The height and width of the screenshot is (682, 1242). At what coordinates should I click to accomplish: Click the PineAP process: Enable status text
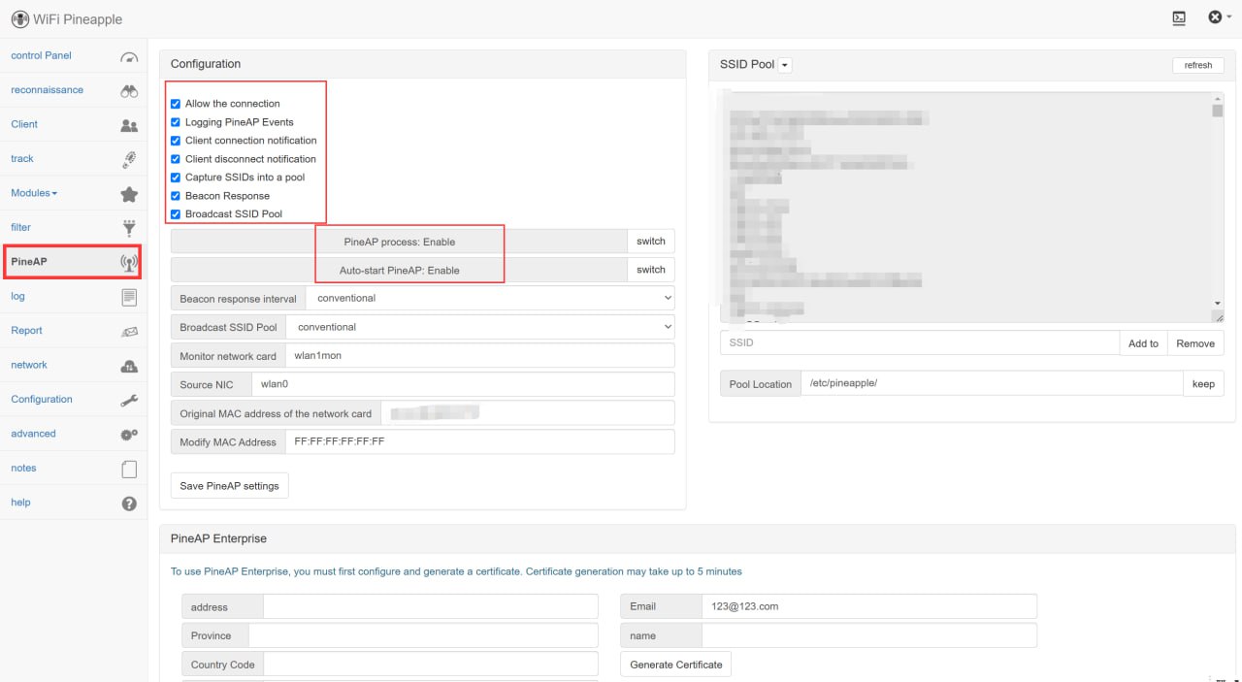400,242
